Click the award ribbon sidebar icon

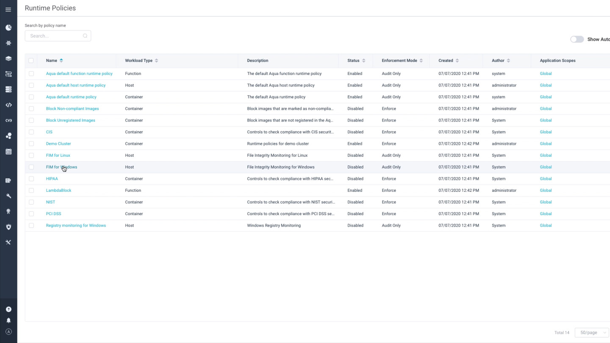click(x=8, y=211)
